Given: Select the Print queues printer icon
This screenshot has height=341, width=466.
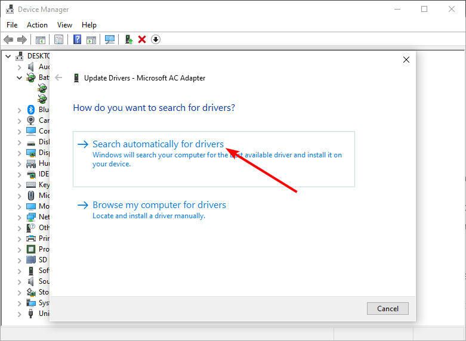Looking at the screenshot, I should (31, 238).
